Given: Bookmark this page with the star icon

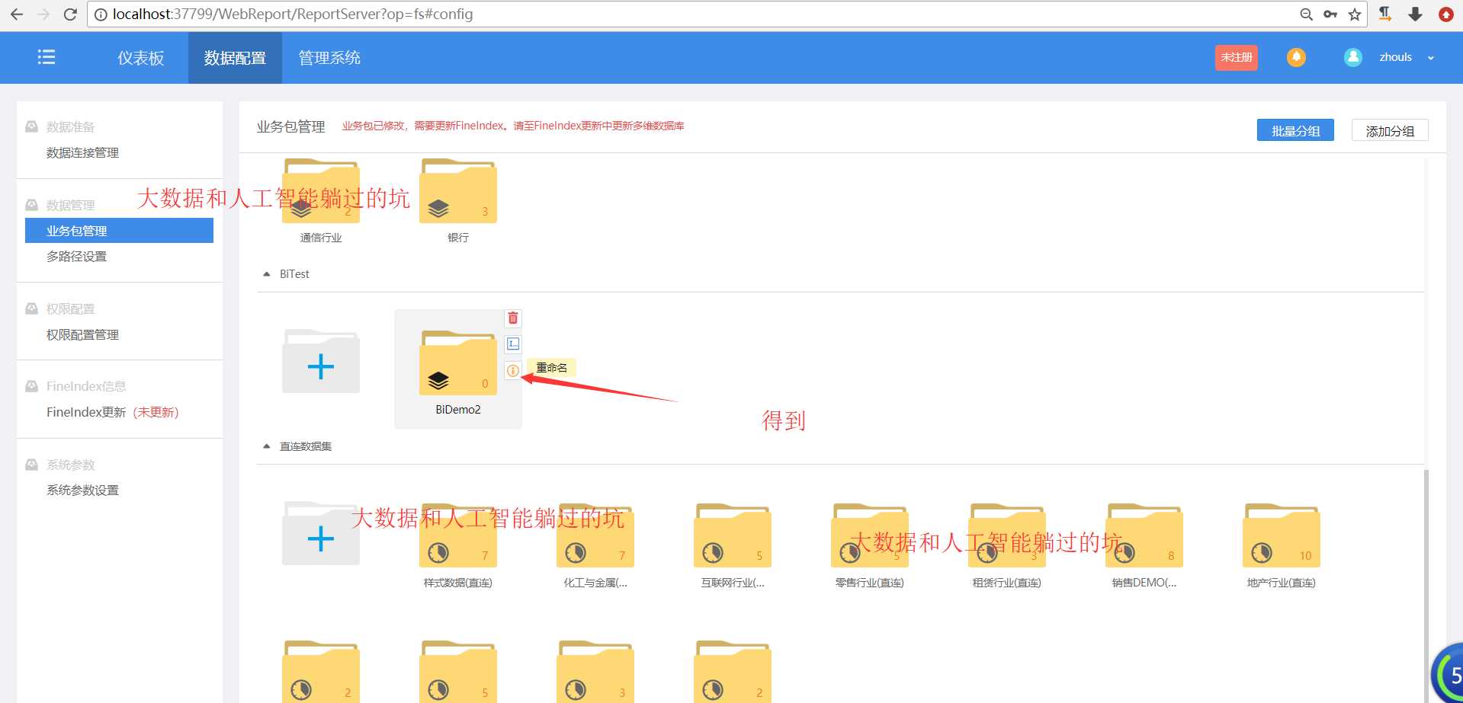Looking at the screenshot, I should pyautogui.click(x=1355, y=14).
